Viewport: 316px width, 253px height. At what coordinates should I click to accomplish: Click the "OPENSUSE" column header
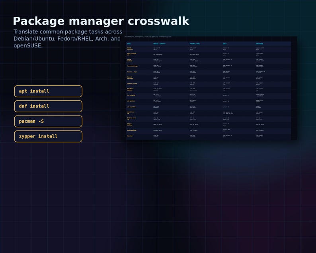point(259,44)
